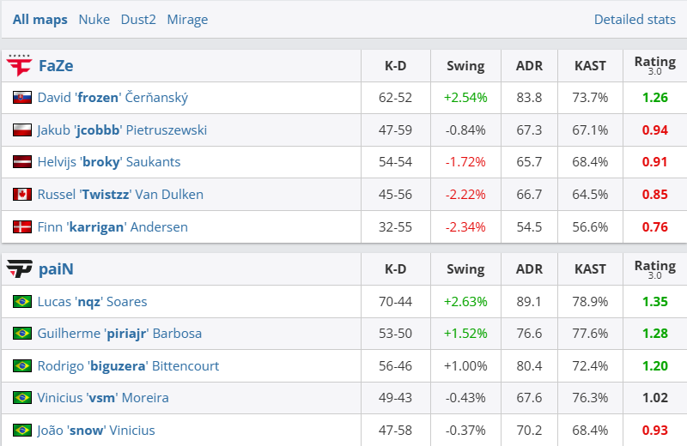Switch to the Nuke map tab
Image resolution: width=687 pixels, height=446 pixels.
point(94,19)
